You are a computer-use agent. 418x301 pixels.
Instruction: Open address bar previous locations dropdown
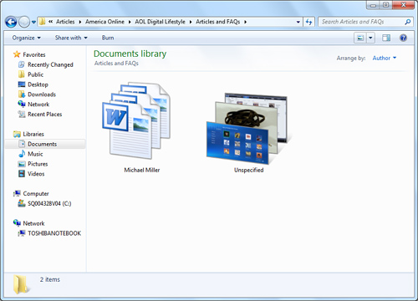click(298, 22)
